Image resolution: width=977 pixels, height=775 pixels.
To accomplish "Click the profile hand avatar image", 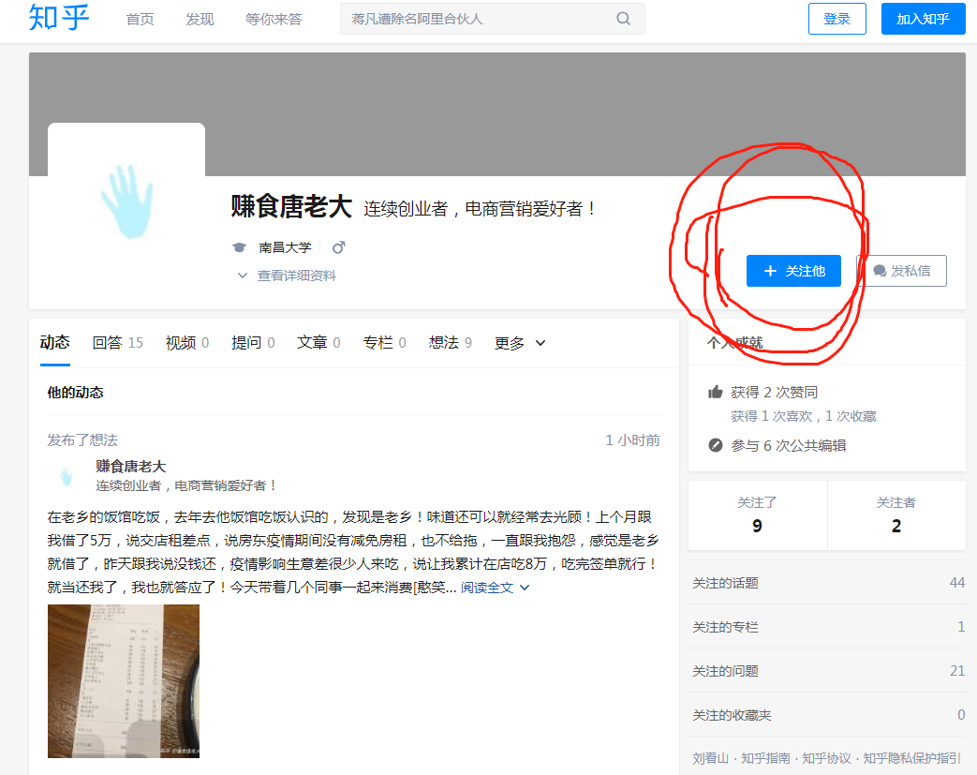I will (126, 201).
